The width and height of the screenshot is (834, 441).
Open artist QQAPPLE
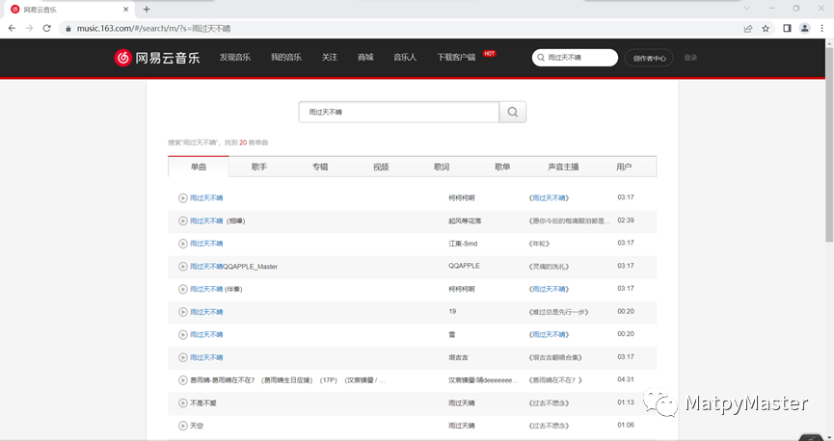point(464,266)
